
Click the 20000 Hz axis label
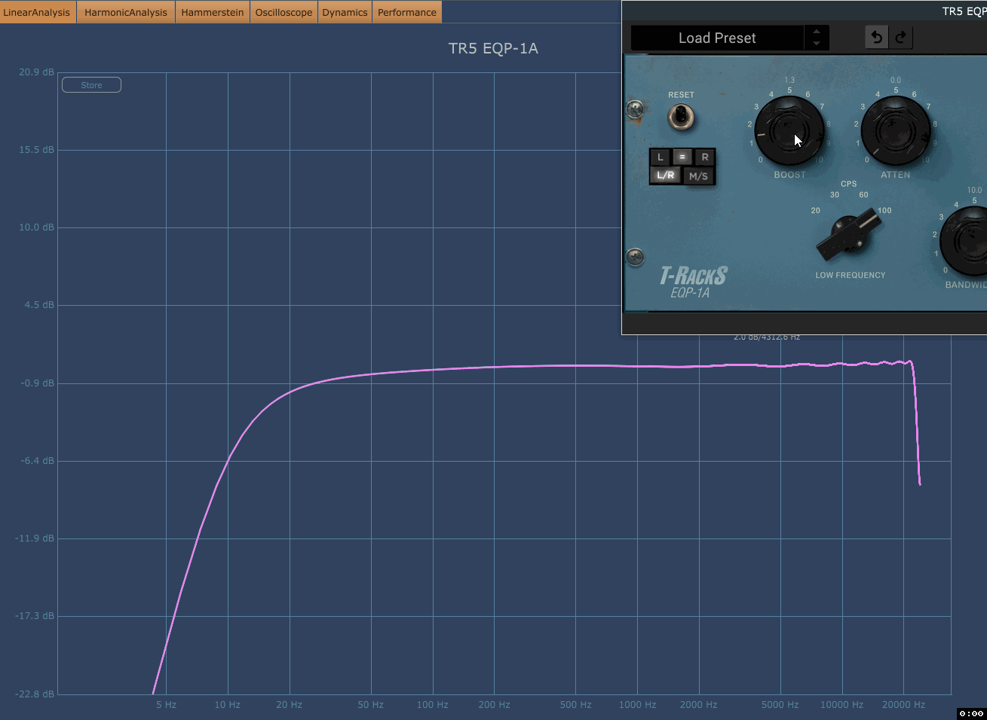point(903,705)
